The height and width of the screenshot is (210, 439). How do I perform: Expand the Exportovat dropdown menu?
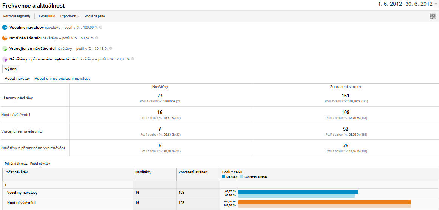[70, 17]
